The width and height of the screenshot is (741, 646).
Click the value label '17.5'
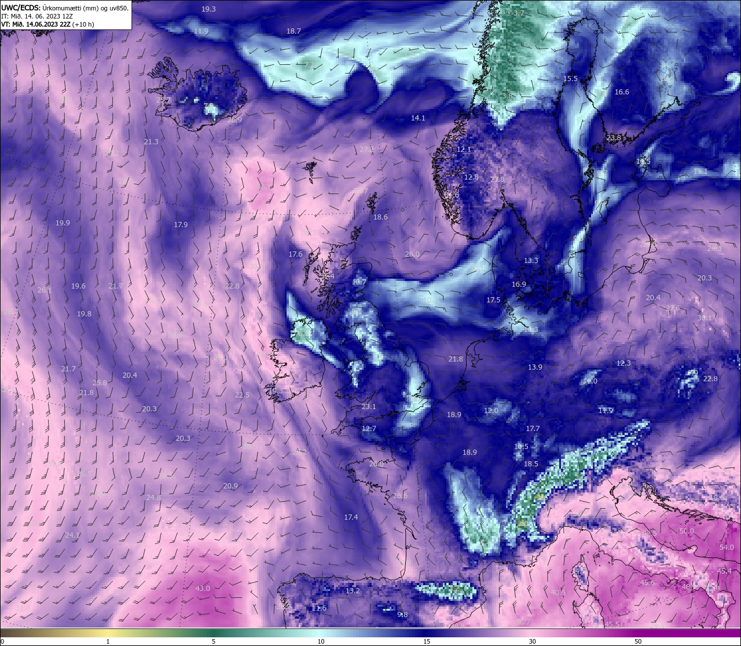click(x=493, y=300)
